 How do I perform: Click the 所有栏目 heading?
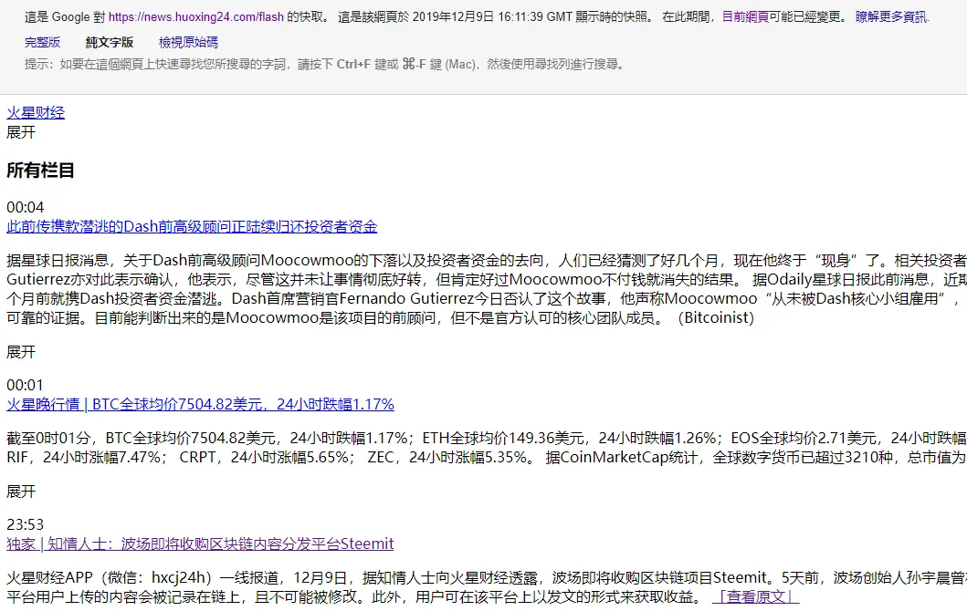click(41, 171)
